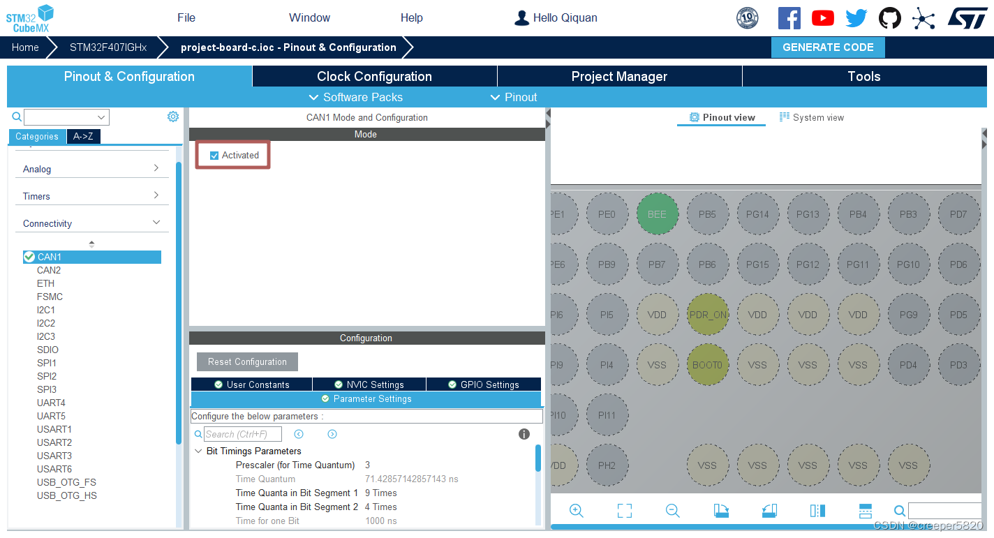Open the File menu
Image resolution: width=994 pixels, height=538 pixels.
point(186,18)
